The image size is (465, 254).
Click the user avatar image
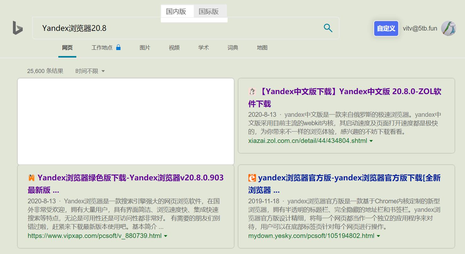(449, 28)
